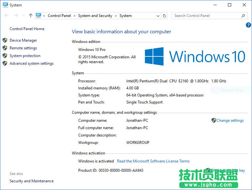This screenshot has width=252, height=190.
Task: Click the search magnifier icon
Action: pos(243,16)
